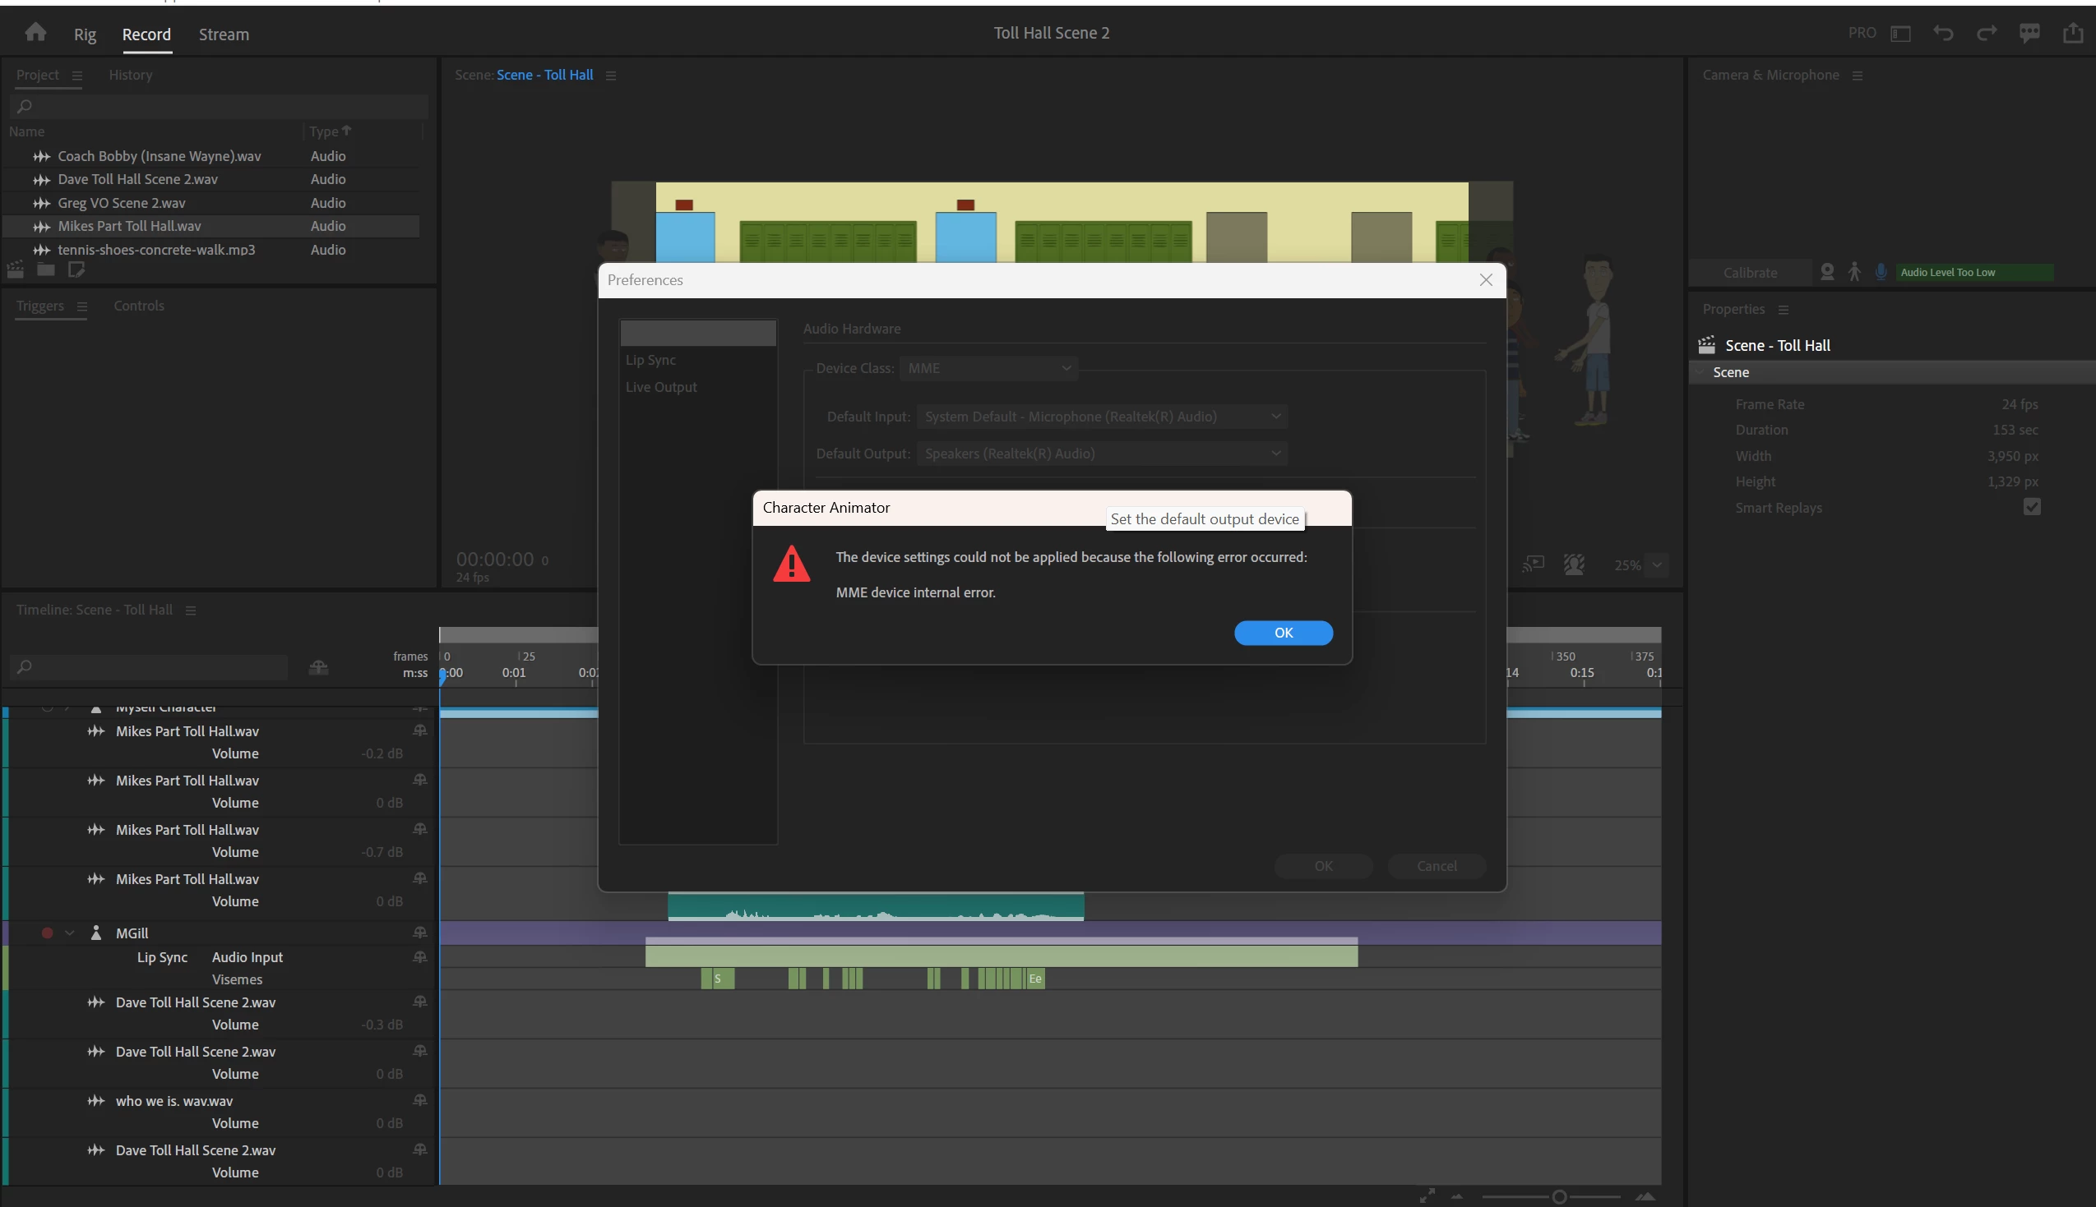The image size is (2096, 1207).
Task: Collapse the MGill track chevron
Action: pos(70,933)
